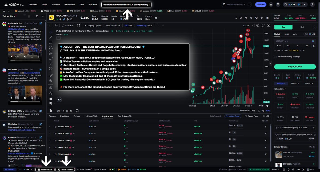Image resolution: width=320 pixels, height=172 pixels.
Task: Toggle Only Tracked filter
Action: tap(215, 116)
